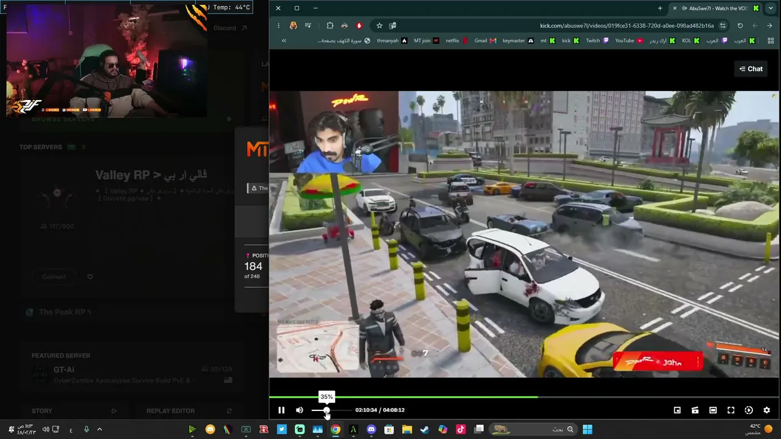Show more bookmarks overflow chevron
781x439 pixels.
click(x=284, y=41)
